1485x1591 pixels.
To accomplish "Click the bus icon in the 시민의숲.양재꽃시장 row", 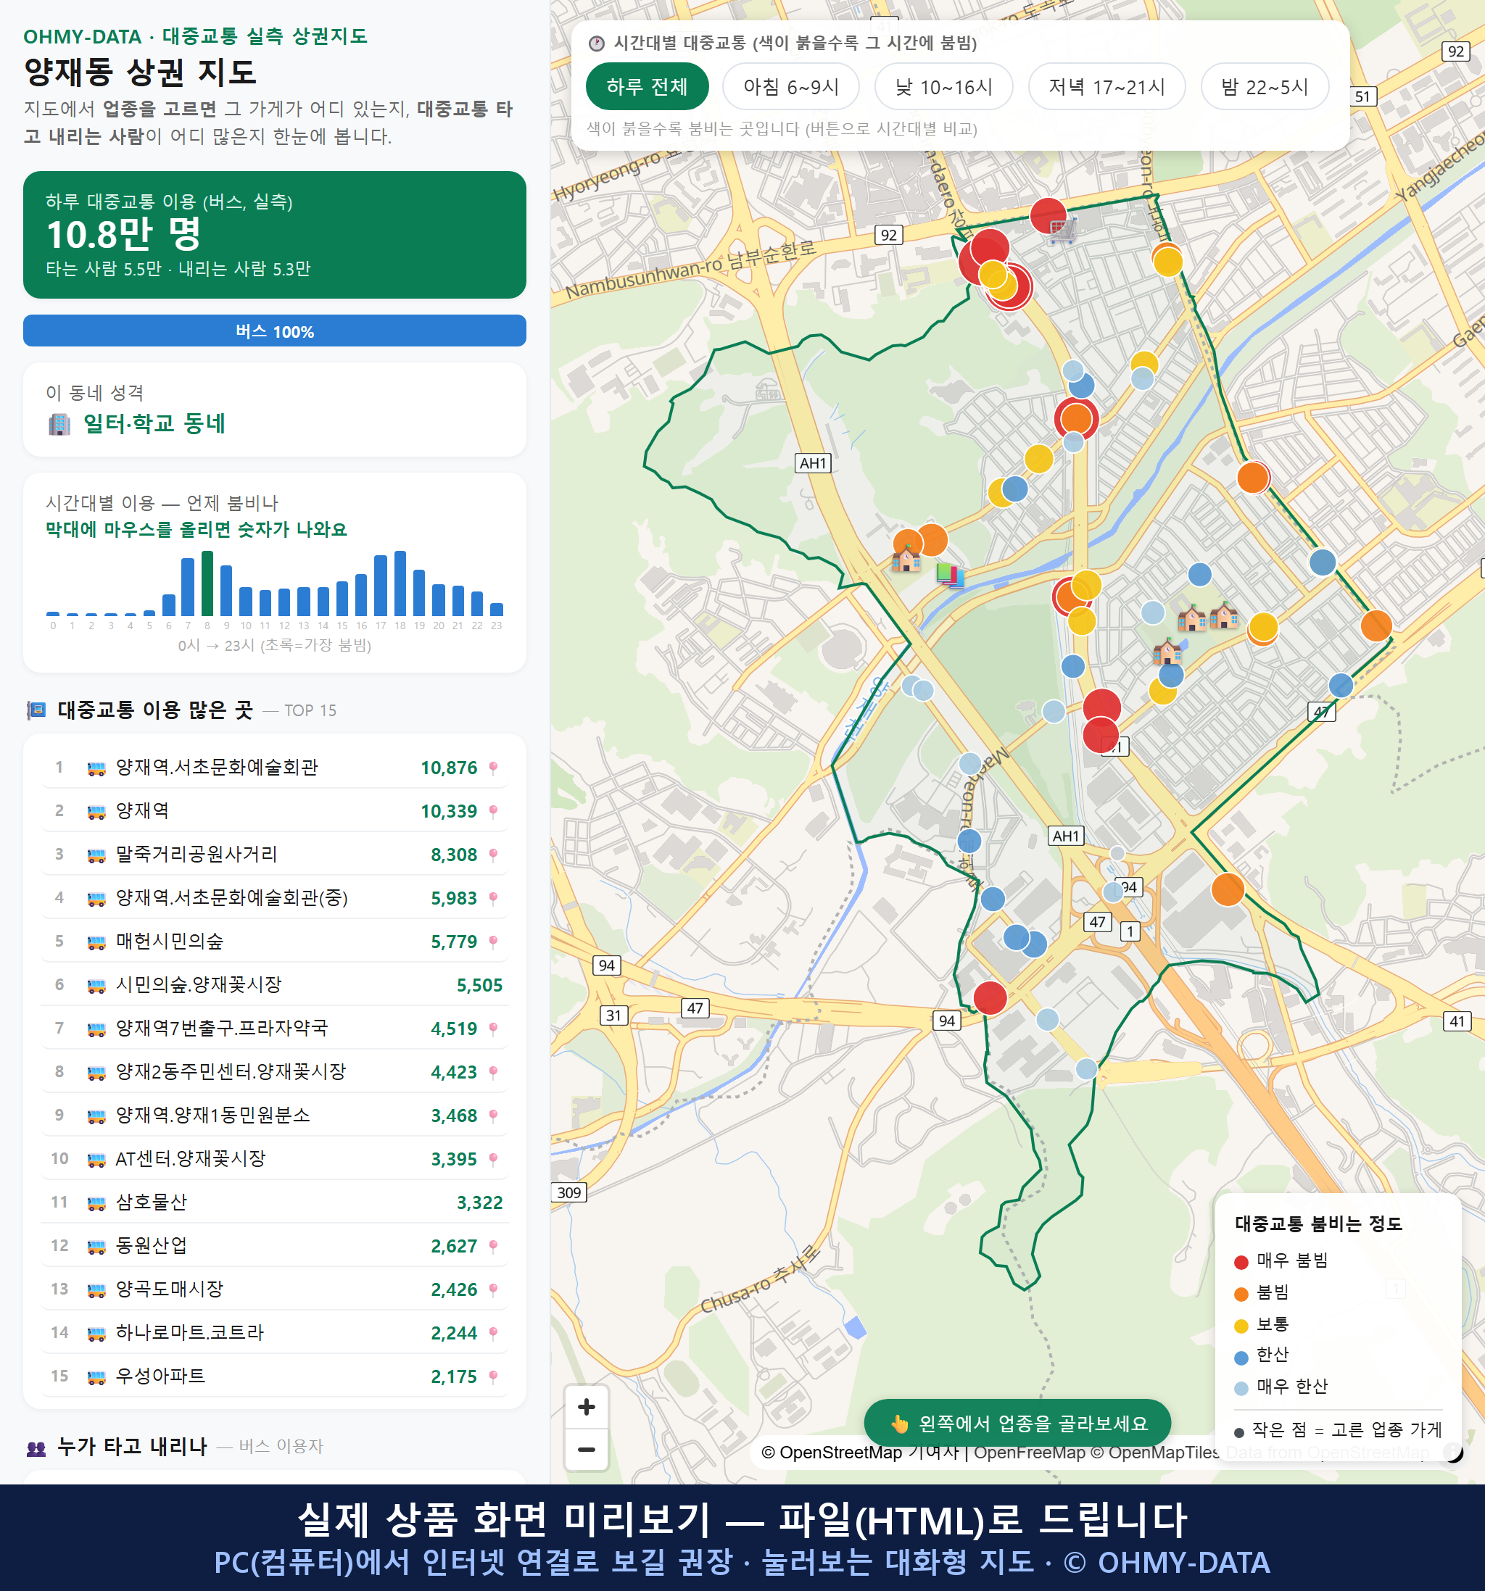I will pos(96,985).
